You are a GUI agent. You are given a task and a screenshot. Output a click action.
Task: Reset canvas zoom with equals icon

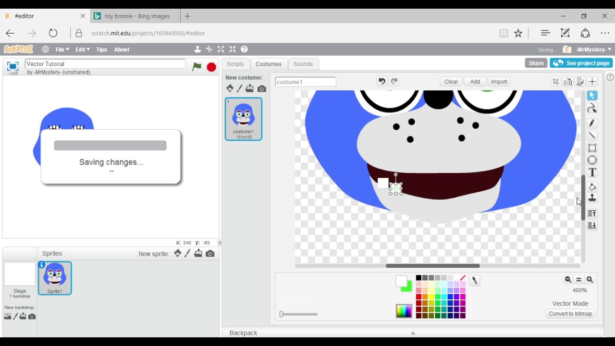point(579,280)
